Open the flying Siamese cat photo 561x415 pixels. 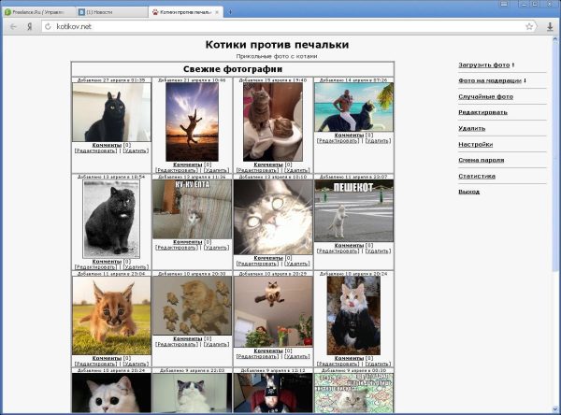point(273,311)
